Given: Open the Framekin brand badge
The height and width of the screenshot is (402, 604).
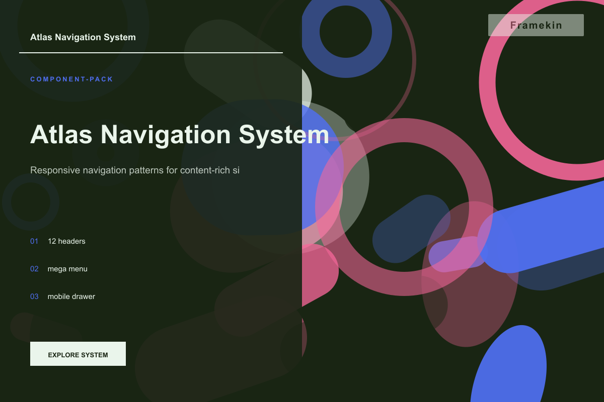Looking at the screenshot, I should 536,25.
